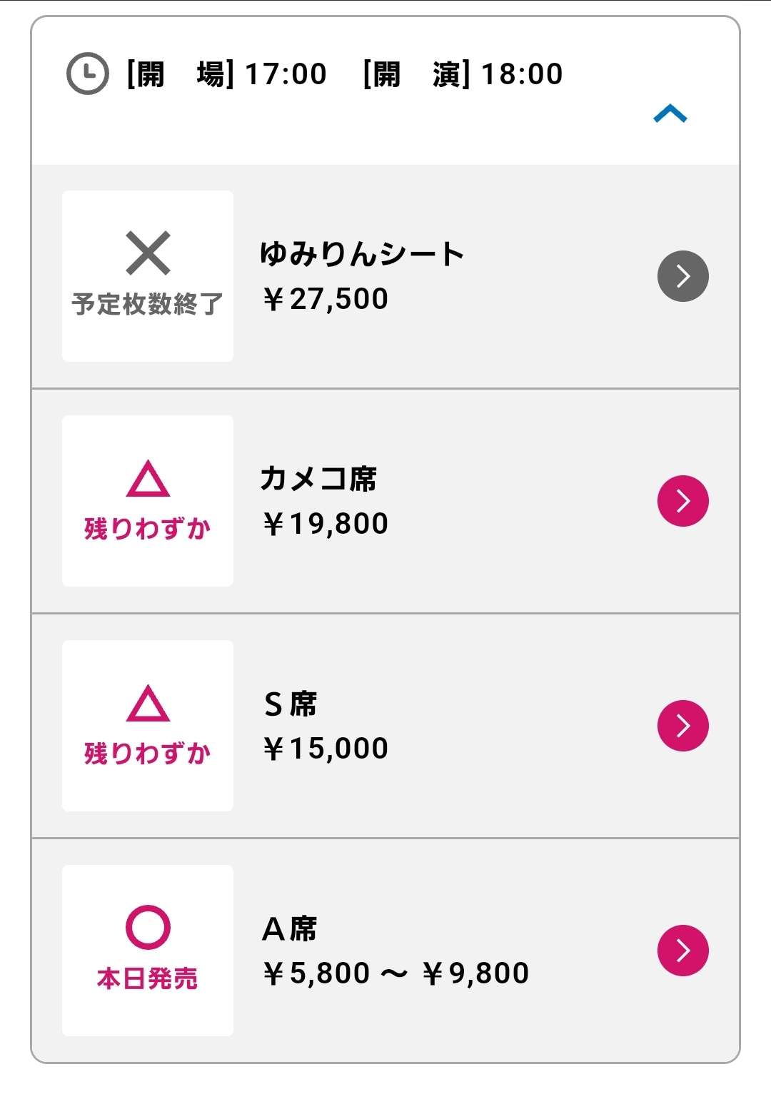Click the ¥15,000 price

tap(326, 749)
